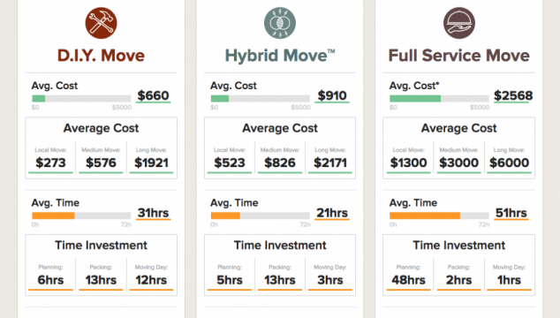This screenshot has width=560, height=318.
Task: Click the D.I.Y. average cost bar
Action: coord(81,99)
